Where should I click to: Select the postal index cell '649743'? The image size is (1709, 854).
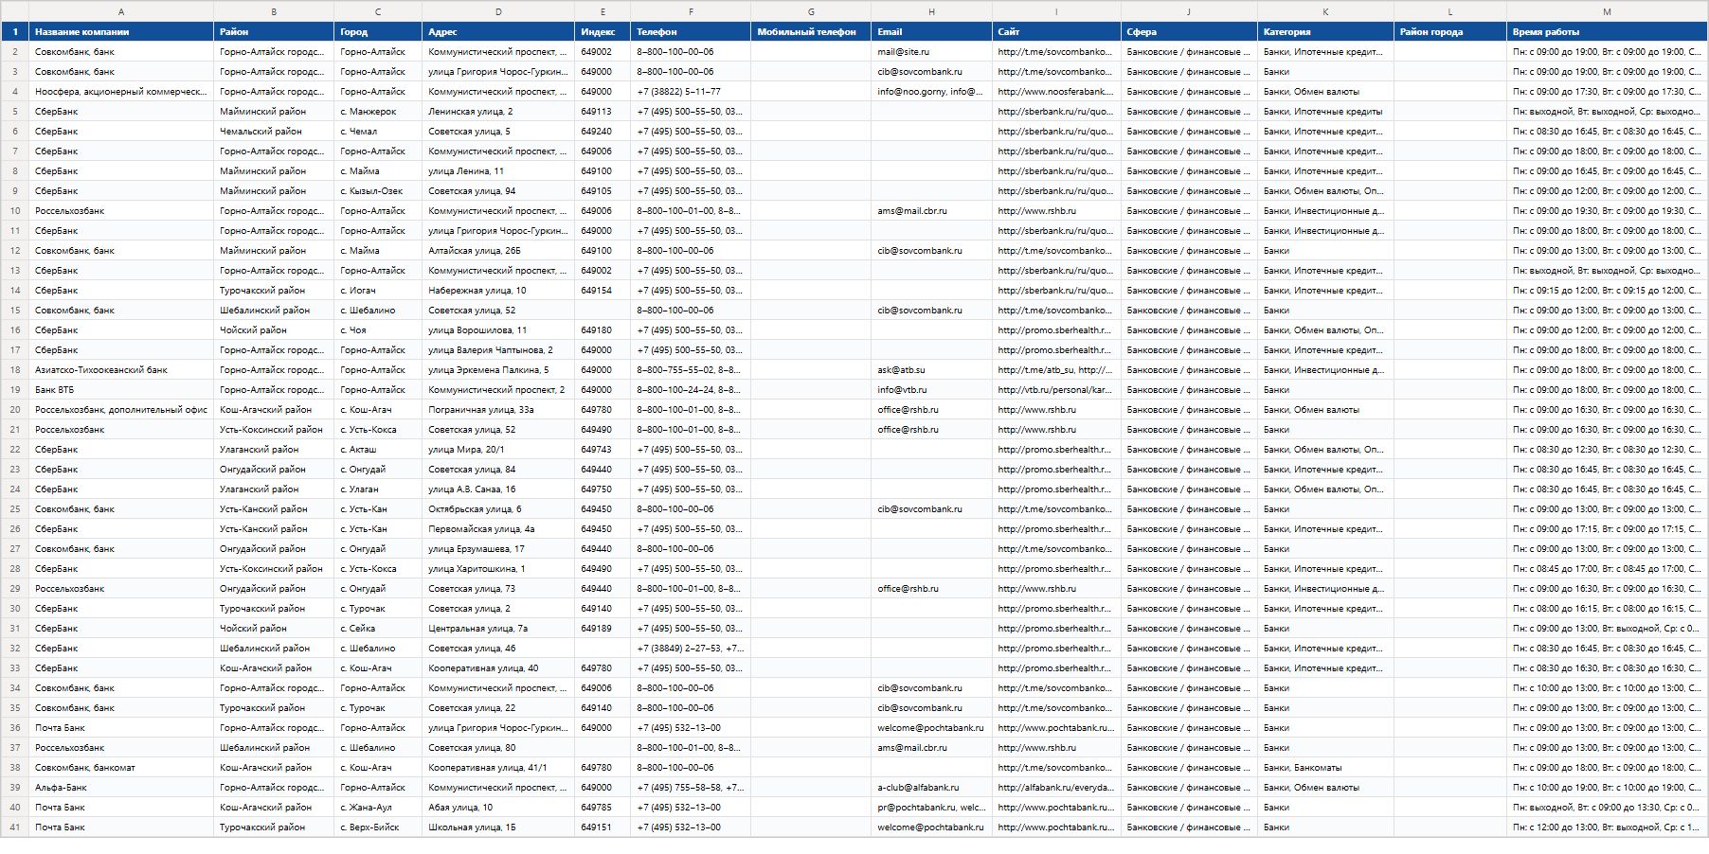coord(603,450)
